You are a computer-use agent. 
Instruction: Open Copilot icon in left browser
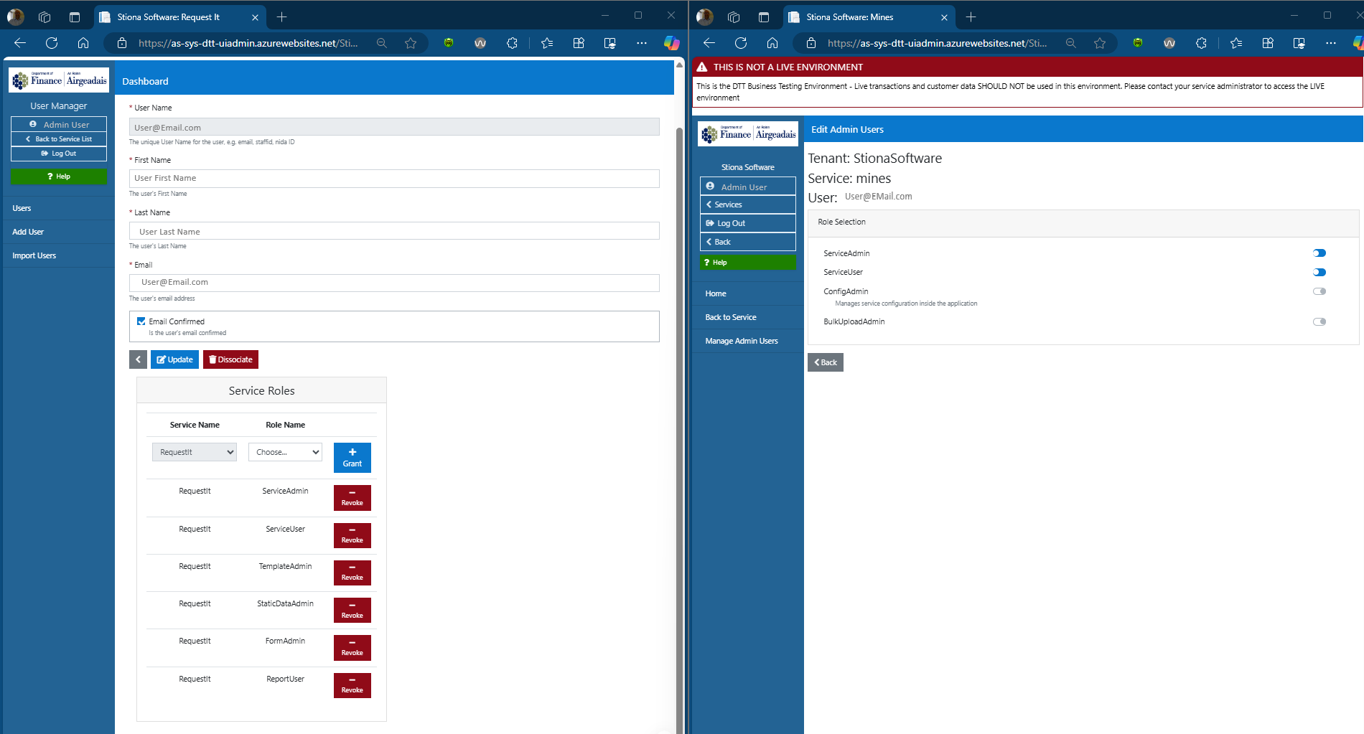(672, 43)
